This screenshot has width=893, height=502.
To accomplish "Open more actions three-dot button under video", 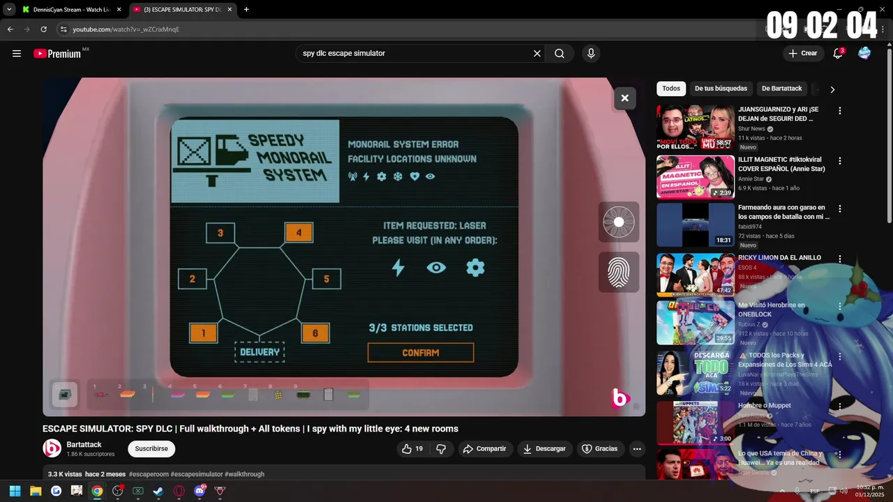I will [x=637, y=449].
